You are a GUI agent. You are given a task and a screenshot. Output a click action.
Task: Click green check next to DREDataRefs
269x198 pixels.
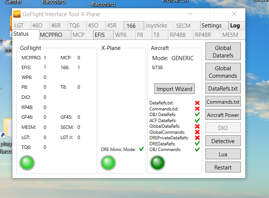point(197,144)
